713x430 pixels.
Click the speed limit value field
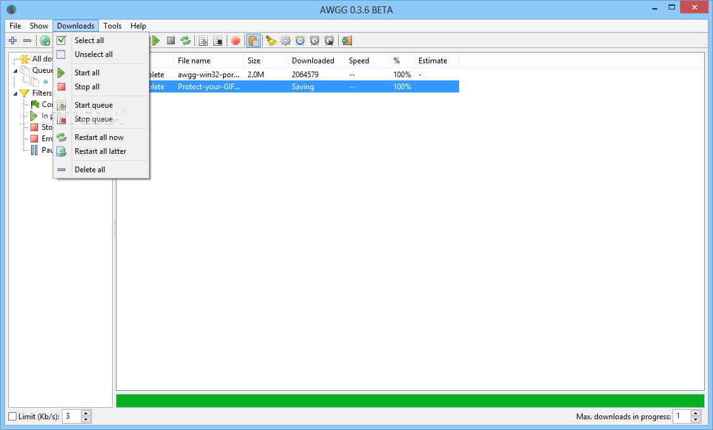72,416
